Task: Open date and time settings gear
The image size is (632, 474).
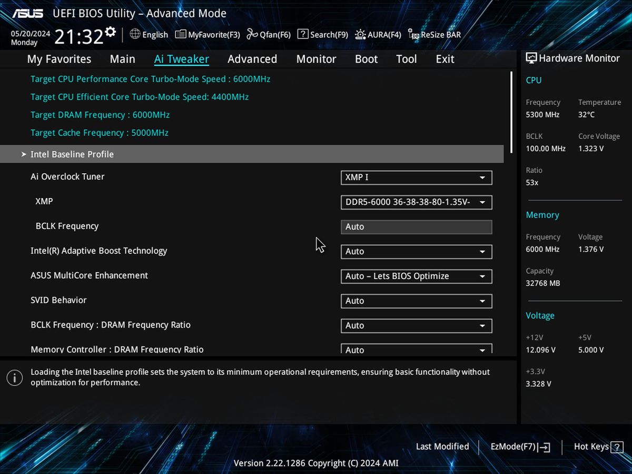Action: [x=110, y=32]
